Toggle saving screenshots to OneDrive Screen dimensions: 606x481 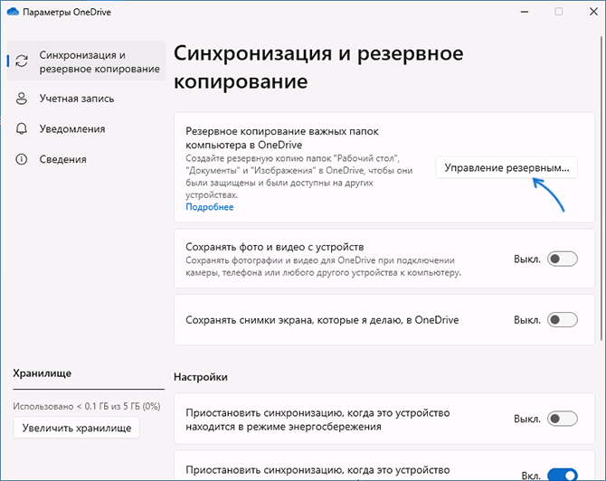pos(563,320)
